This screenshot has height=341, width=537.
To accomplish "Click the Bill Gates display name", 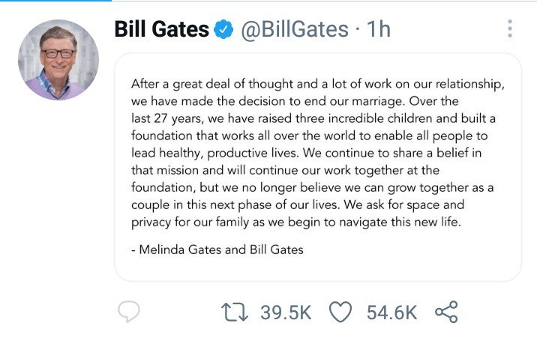I will (x=161, y=30).
